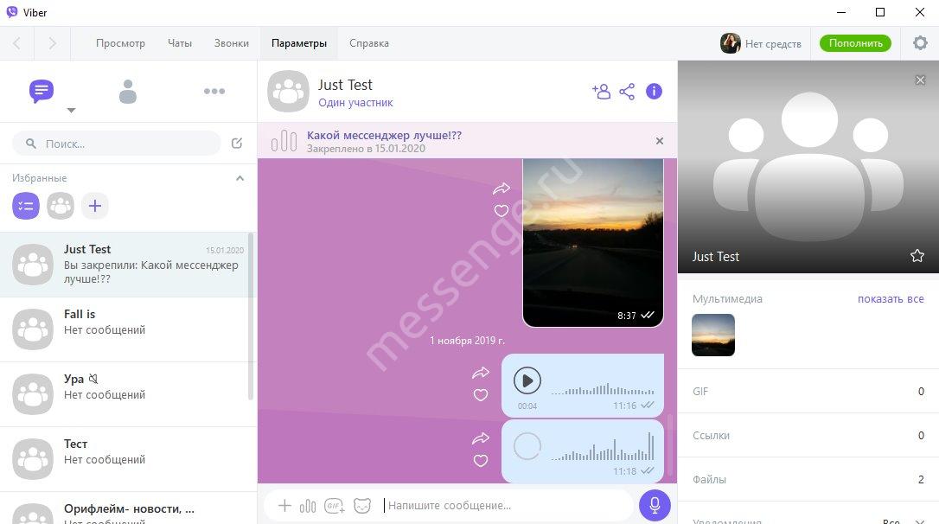Expand the chats filter dropdown arrow
The width and height of the screenshot is (939, 524).
pos(71,110)
